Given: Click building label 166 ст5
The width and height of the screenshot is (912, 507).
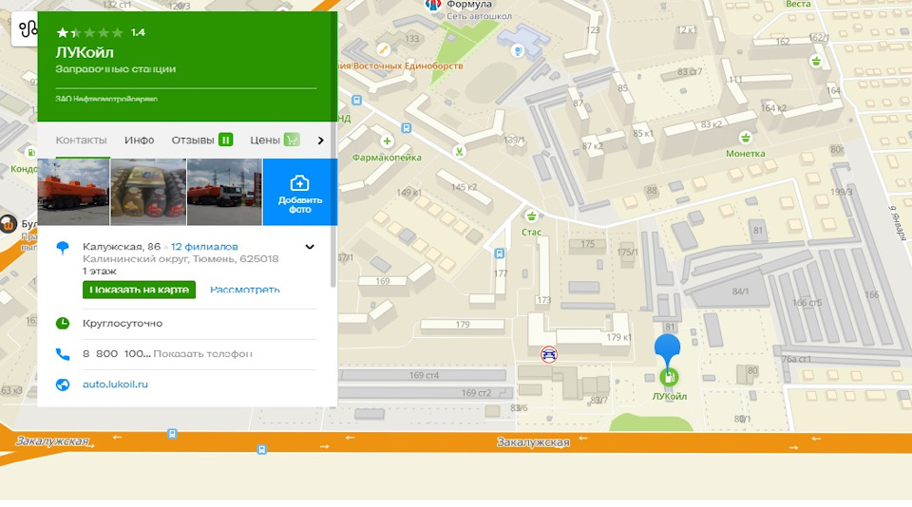Looking at the screenshot, I should click(x=807, y=302).
